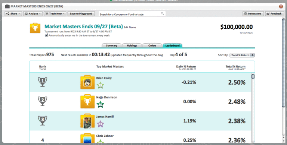The image size is (287, 145).
Task: Click James Hamill's level 23 star badge
Action: [100, 124]
